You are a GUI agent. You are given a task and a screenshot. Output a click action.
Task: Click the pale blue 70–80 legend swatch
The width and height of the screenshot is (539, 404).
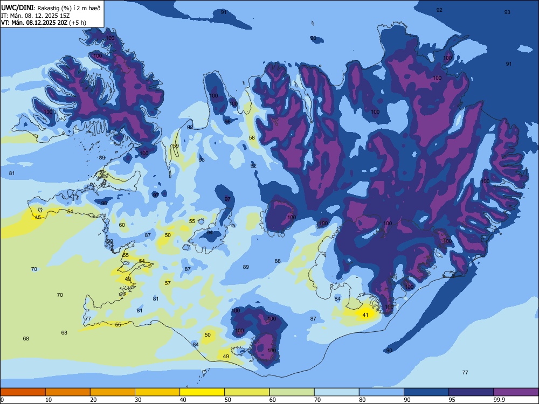[x=336, y=392]
